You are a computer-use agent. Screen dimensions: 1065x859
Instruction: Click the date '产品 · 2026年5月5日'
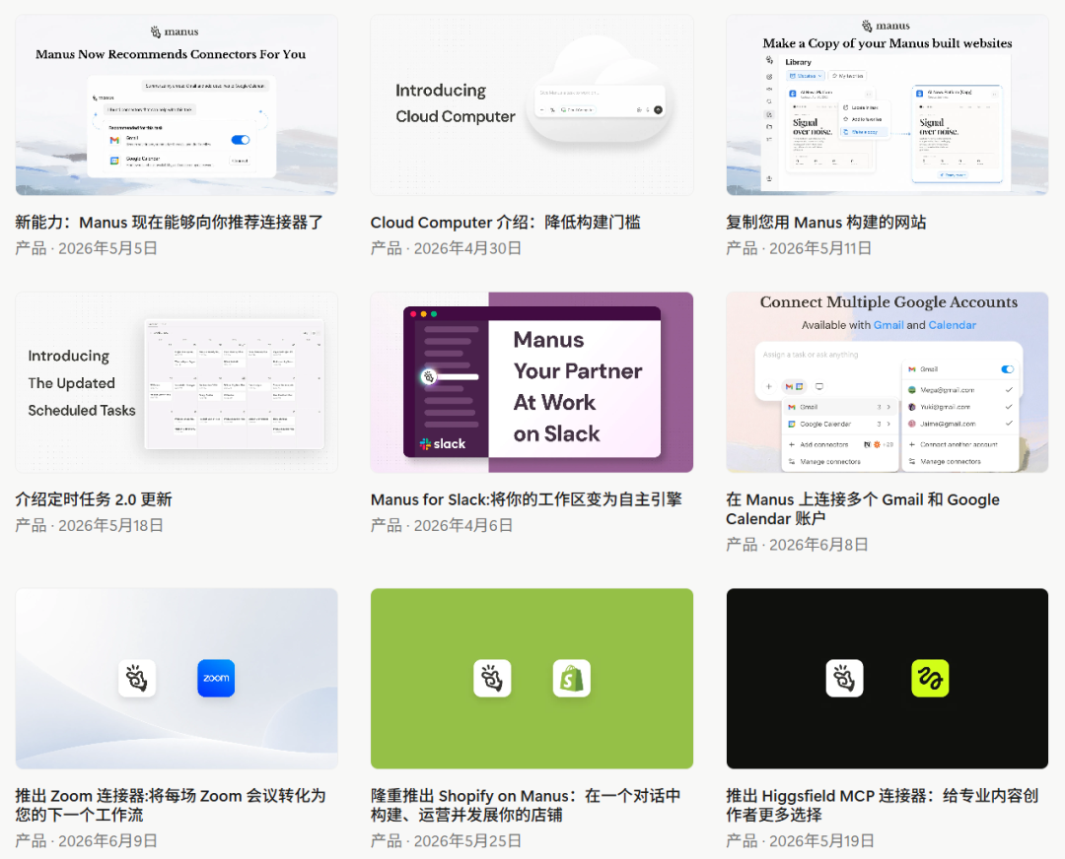(x=86, y=248)
